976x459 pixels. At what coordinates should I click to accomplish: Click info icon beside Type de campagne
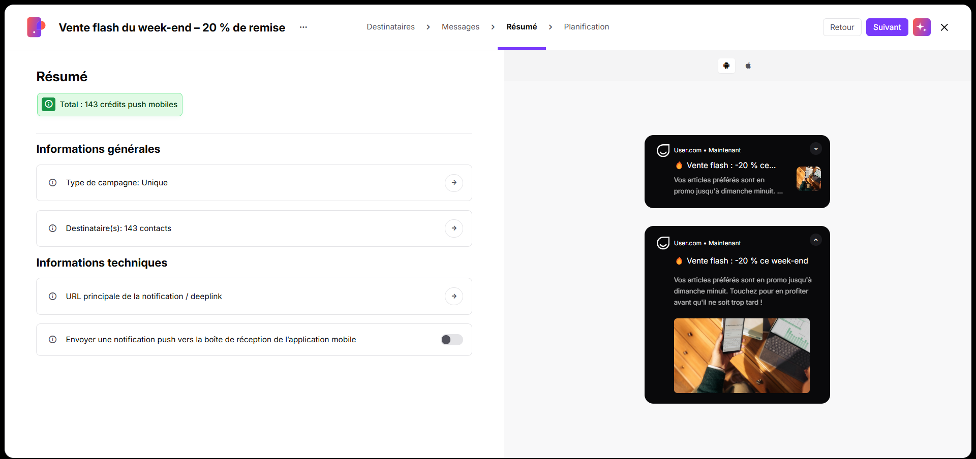pyautogui.click(x=52, y=183)
